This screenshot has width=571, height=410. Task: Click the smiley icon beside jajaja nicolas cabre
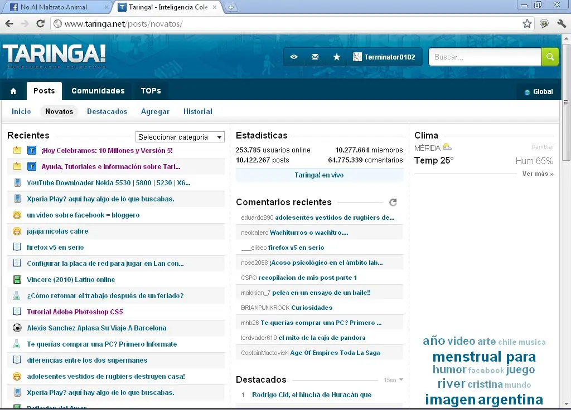click(x=17, y=231)
